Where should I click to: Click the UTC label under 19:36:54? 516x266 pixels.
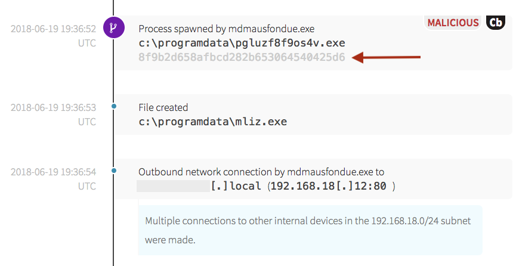click(86, 186)
